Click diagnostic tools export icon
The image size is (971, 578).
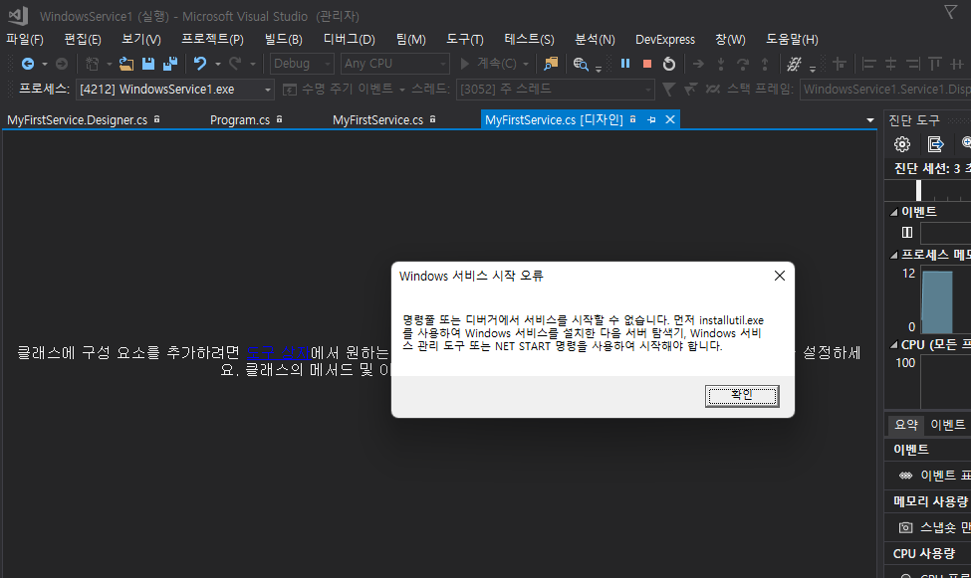936,144
